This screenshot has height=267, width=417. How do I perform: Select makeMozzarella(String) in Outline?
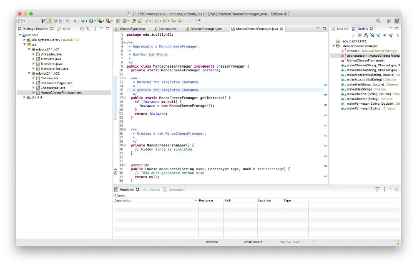point(369,80)
